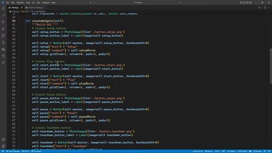Image resolution: width=272 pixels, height=153 pixels.
Task: Open the Go menu
Action: [x=33, y=3]
